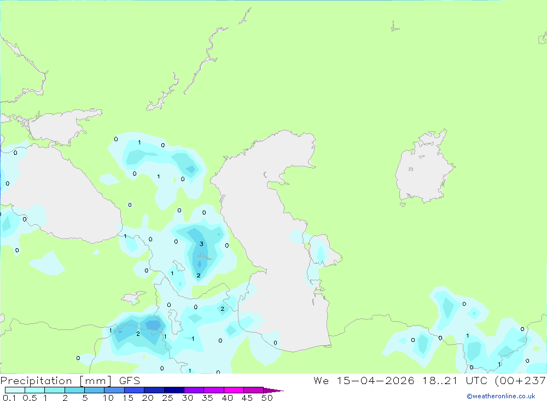Image resolution: width=547 pixels, height=401 pixels.
Task: Select the 1–2 mm legend color box
Action: tap(55, 390)
